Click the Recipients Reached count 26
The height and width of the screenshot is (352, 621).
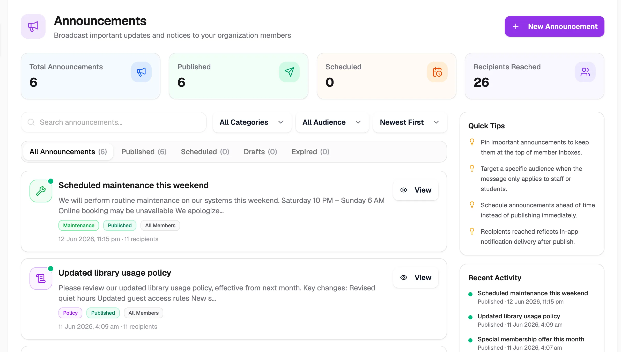pyautogui.click(x=481, y=82)
